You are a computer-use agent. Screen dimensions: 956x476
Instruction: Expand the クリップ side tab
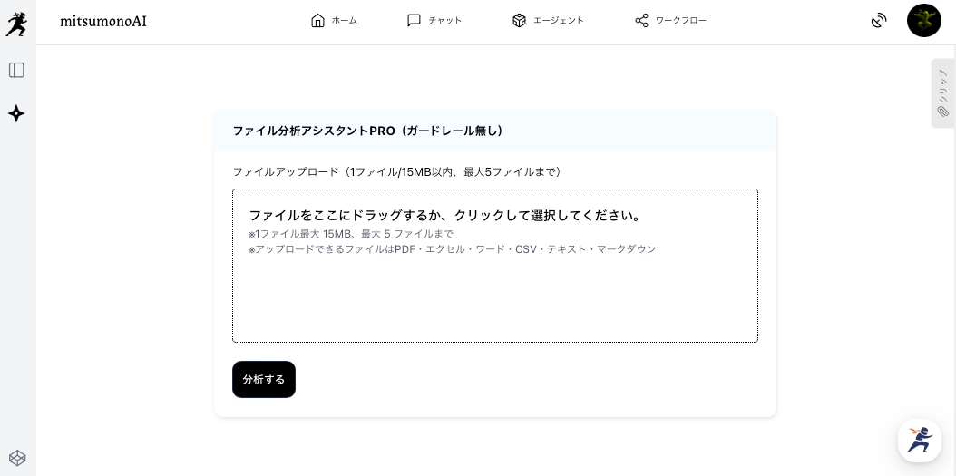coord(942,93)
